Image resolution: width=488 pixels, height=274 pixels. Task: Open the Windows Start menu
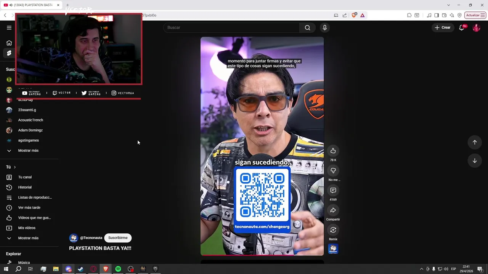point(6,269)
